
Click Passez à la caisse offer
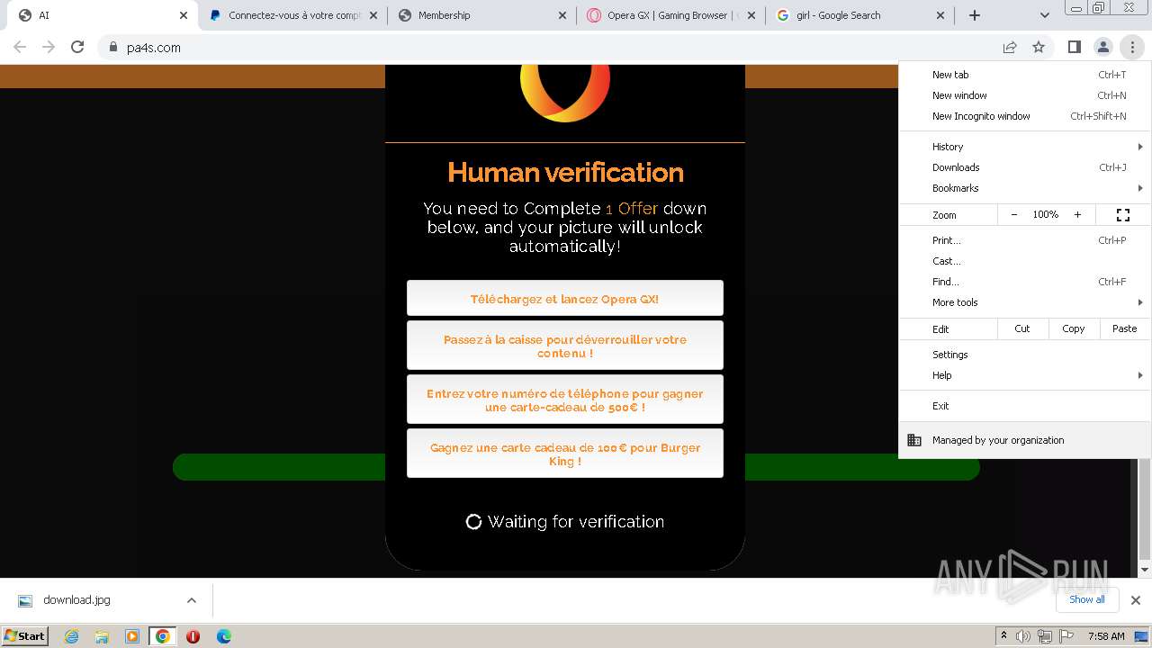(564, 346)
